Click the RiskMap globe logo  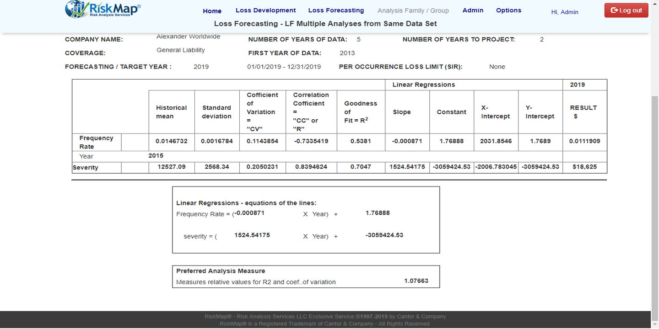coord(103,9)
